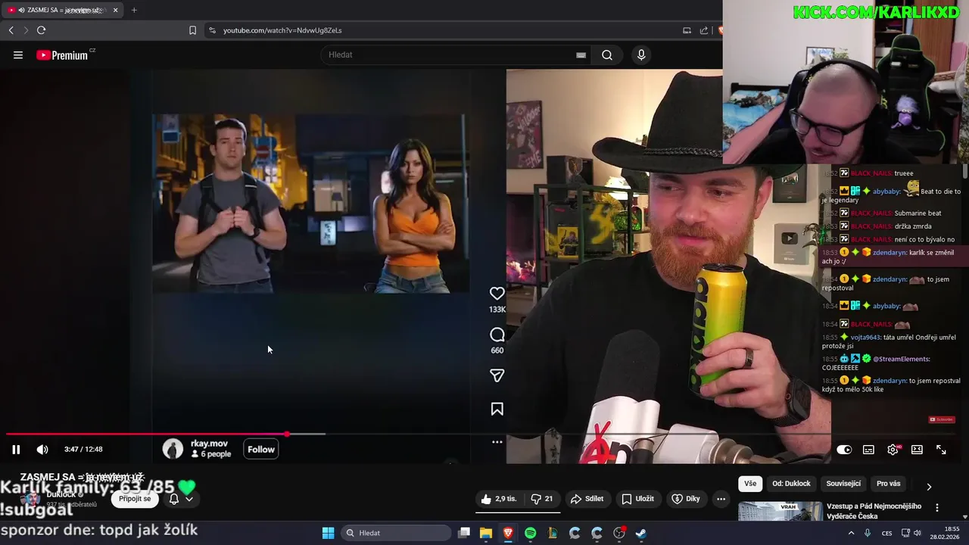This screenshot has height=545, width=969.
Task: Go back in the browser
Action: click(x=11, y=30)
